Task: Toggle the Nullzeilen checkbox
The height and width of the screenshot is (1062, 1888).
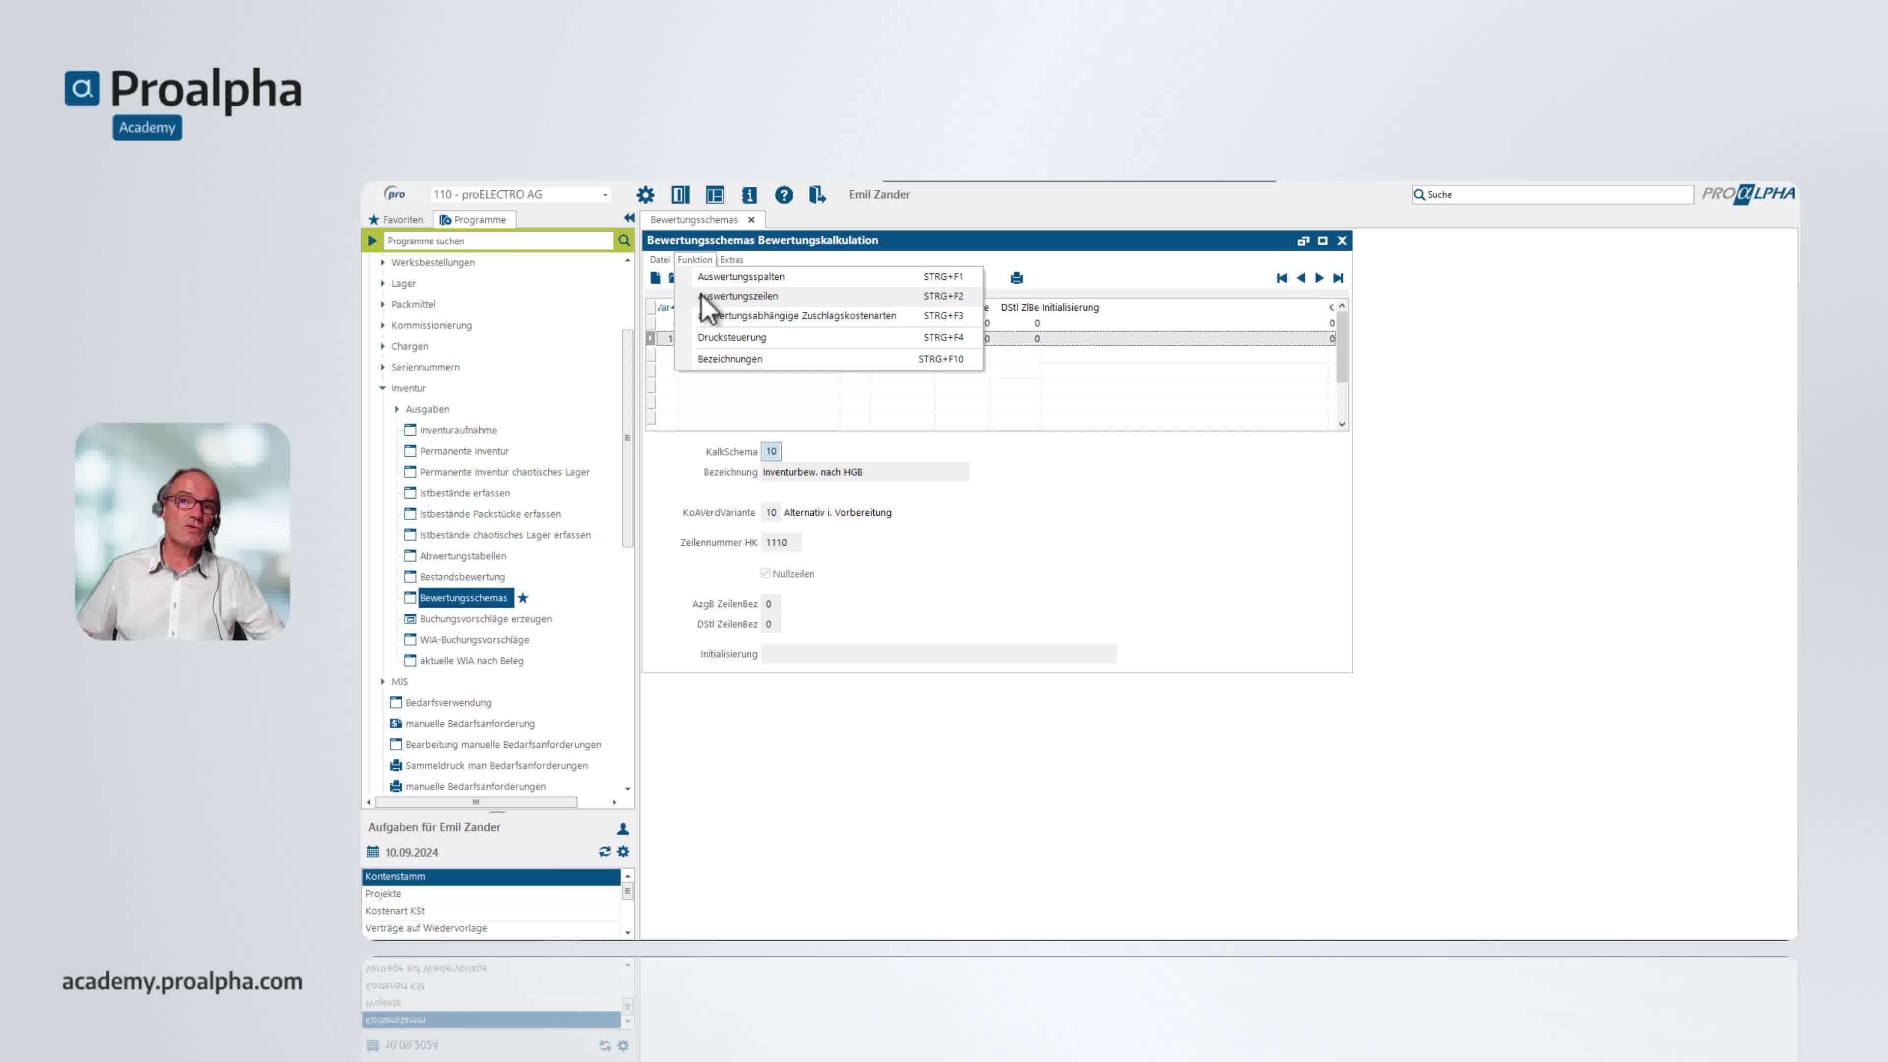Action: tap(765, 573)
